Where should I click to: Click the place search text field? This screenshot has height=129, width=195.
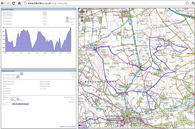point(7,104)
